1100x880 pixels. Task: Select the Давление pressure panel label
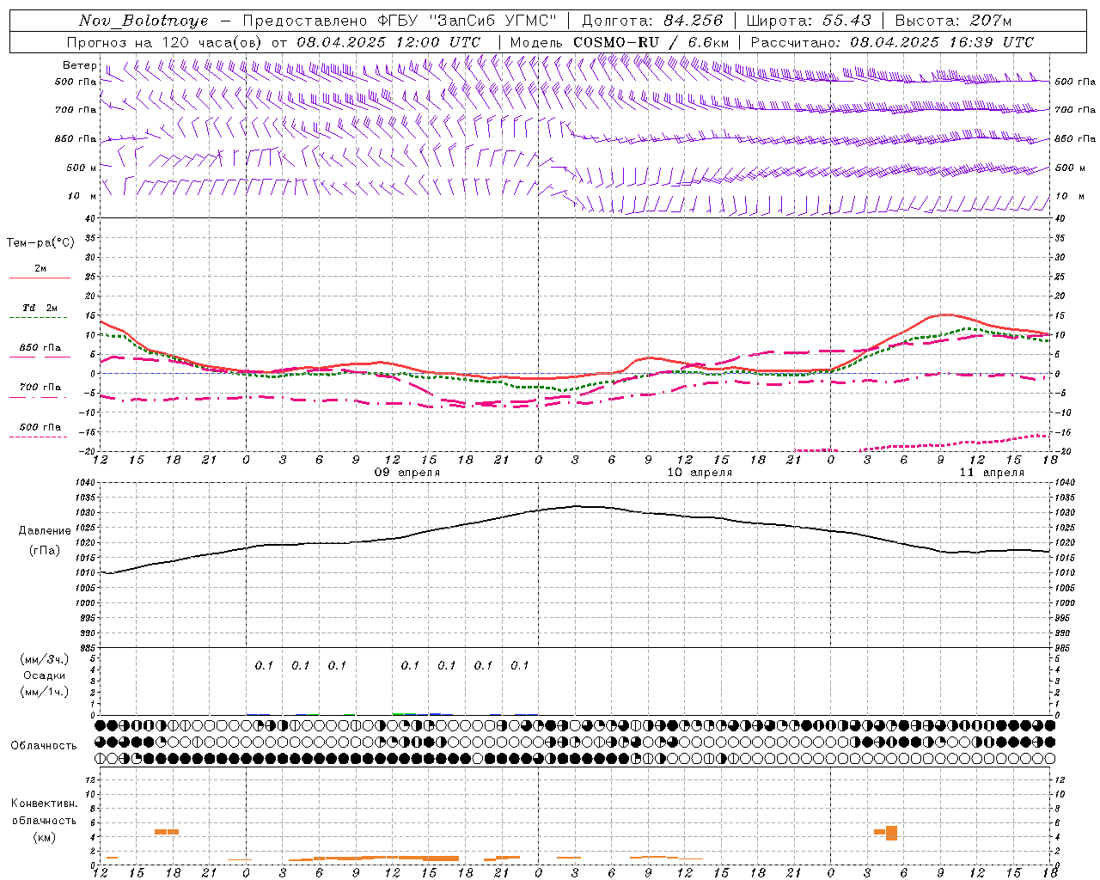point(45,531)
